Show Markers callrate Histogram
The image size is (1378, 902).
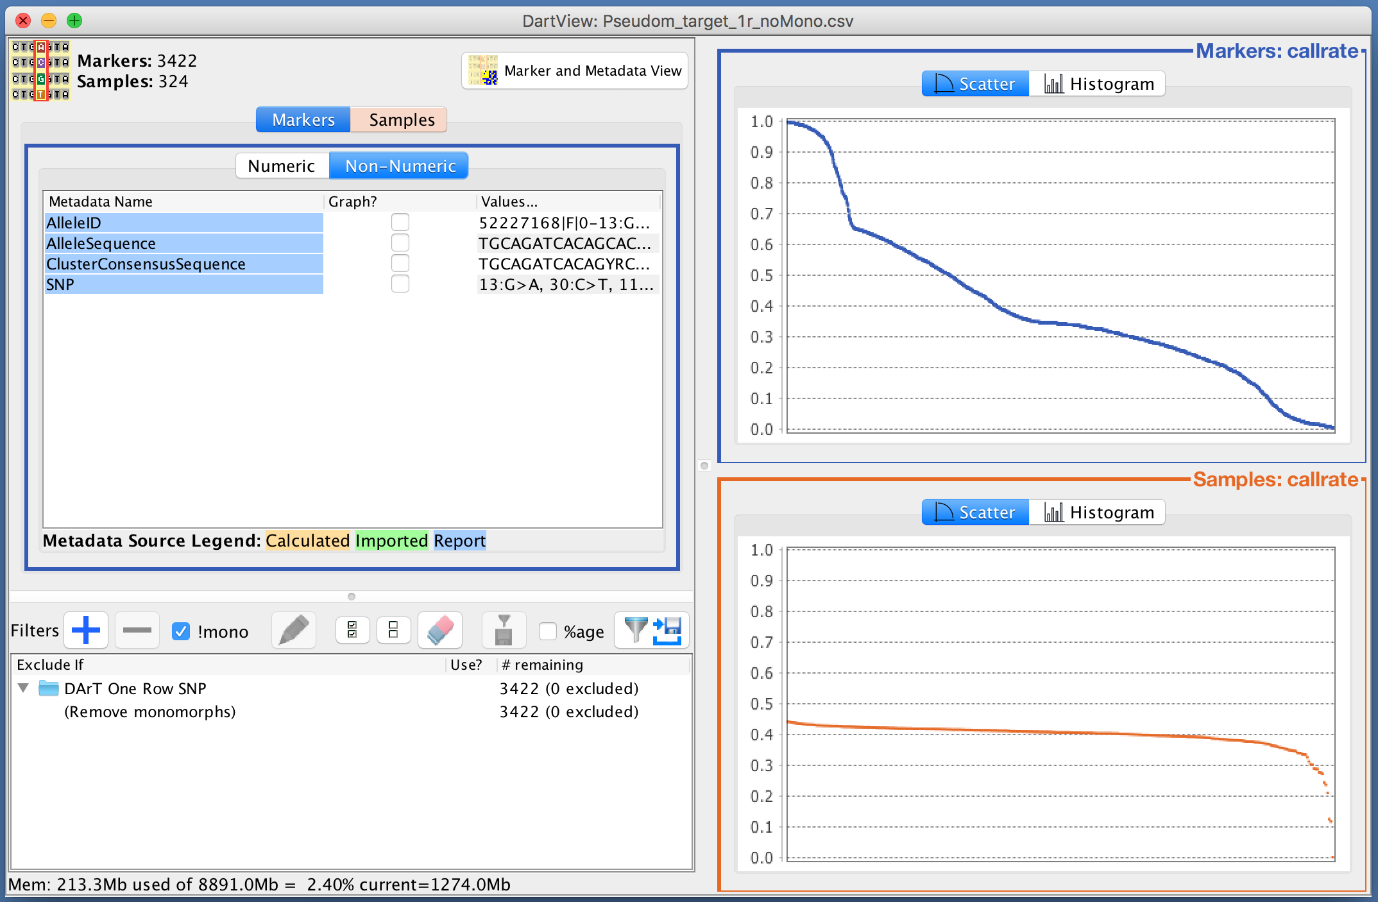pos(1098,84)
